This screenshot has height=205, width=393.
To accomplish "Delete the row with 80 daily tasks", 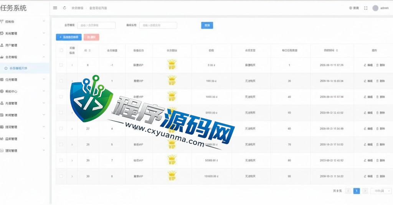I will [380, 161].
